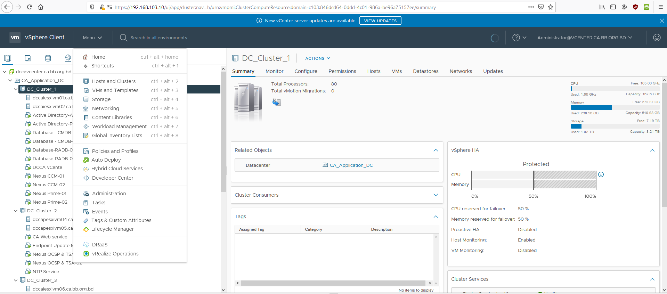The image size is (667, 294).
Task: Dismiss the update notification banner
Action: point(662,21)
